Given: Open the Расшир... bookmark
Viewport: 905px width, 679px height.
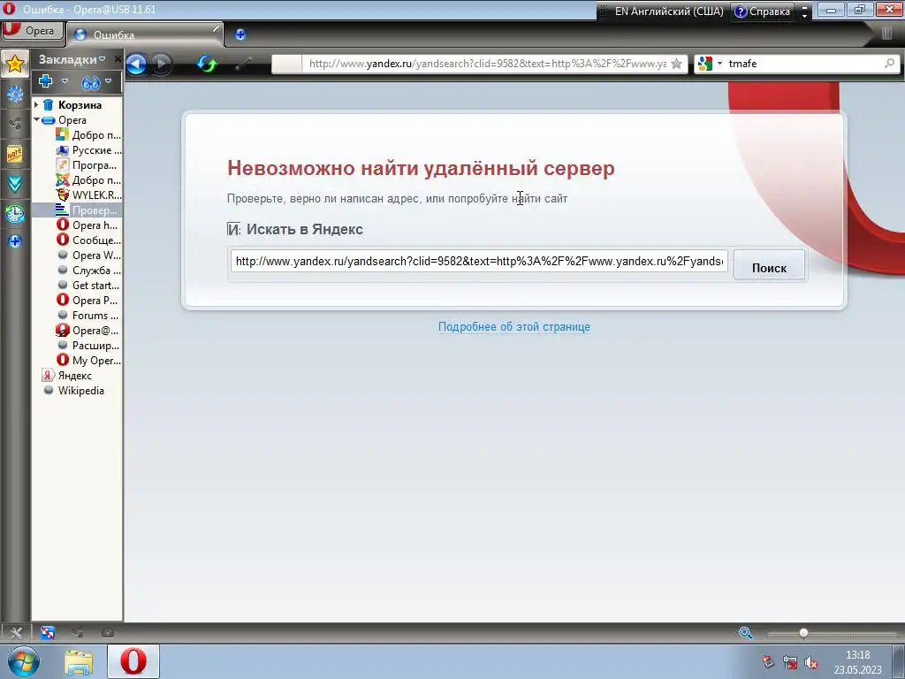Looking at the screenshot, I should pos(88,346).
